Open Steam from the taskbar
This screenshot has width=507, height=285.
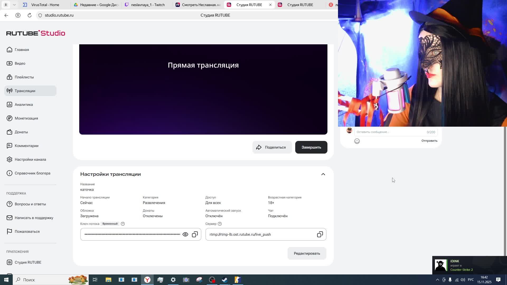point(225,280)
